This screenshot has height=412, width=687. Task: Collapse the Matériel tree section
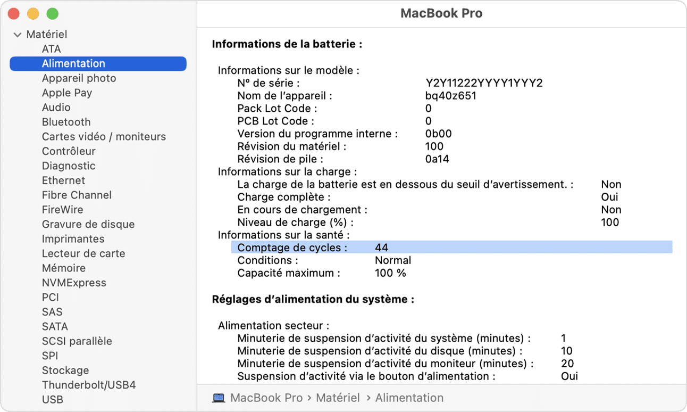pyautogui.click(x=18, y=35)
